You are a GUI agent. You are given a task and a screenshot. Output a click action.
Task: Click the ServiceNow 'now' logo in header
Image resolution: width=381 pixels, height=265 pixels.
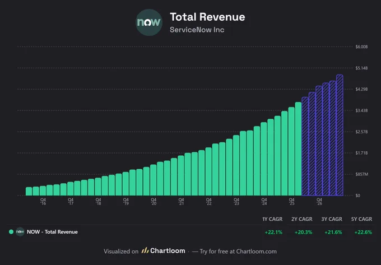coord(148,22)
